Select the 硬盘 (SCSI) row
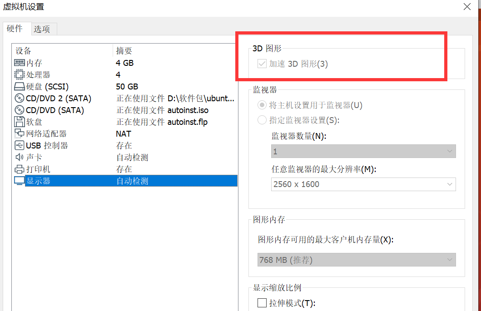 [x=125, y=87]
